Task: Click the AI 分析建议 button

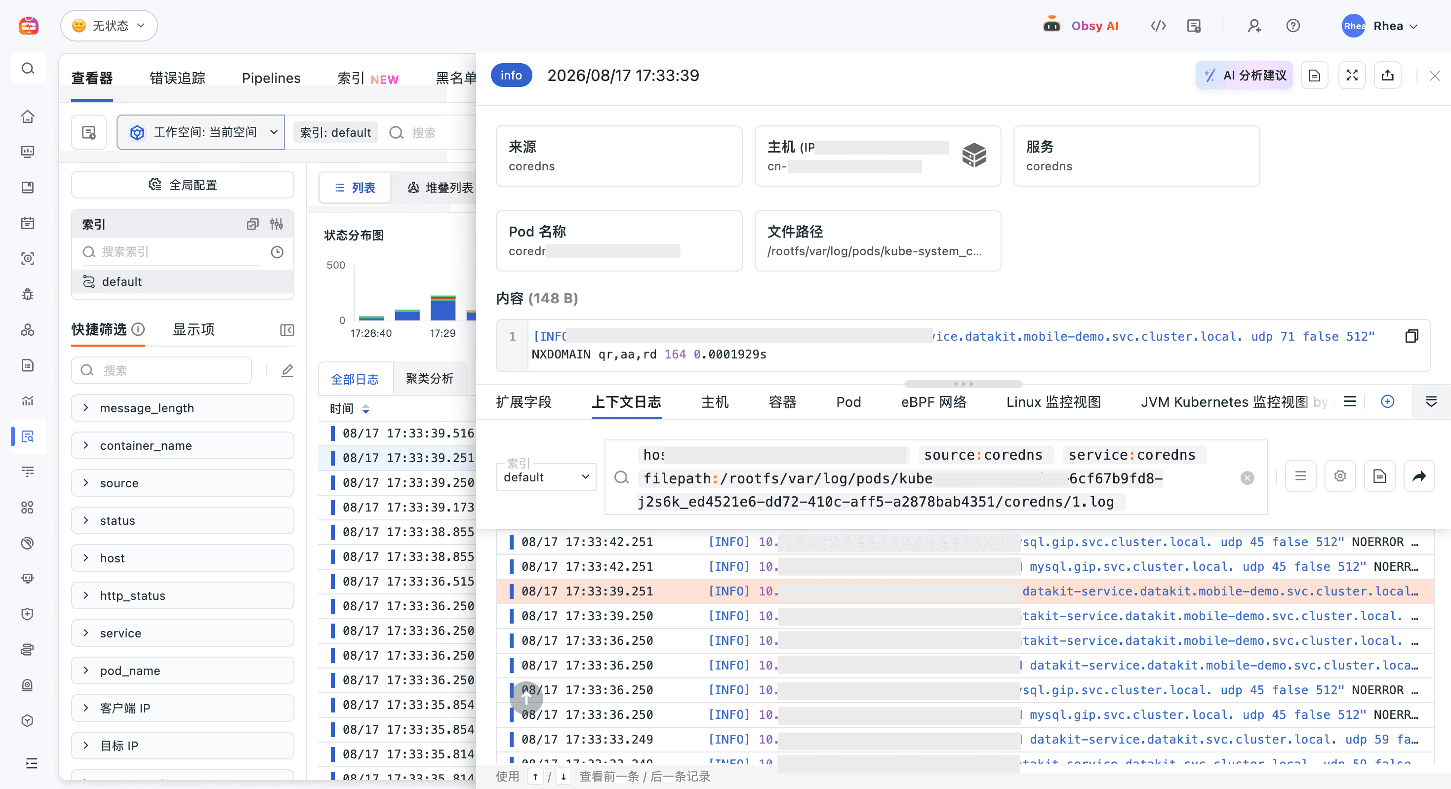Action: tap(1244, 76)
